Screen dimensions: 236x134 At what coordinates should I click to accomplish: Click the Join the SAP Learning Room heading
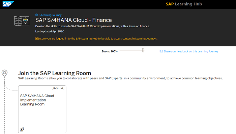[55, 73]
